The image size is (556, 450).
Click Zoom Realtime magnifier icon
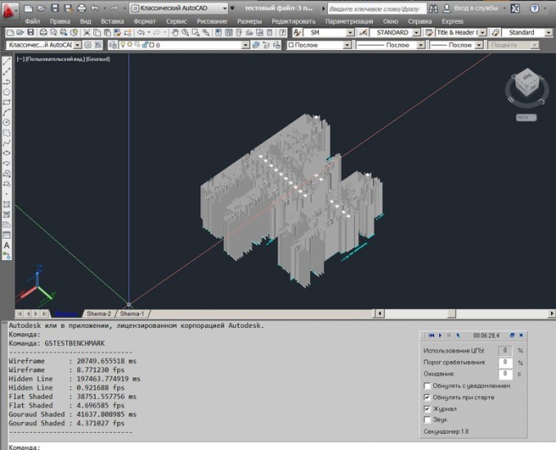point(185,33)
